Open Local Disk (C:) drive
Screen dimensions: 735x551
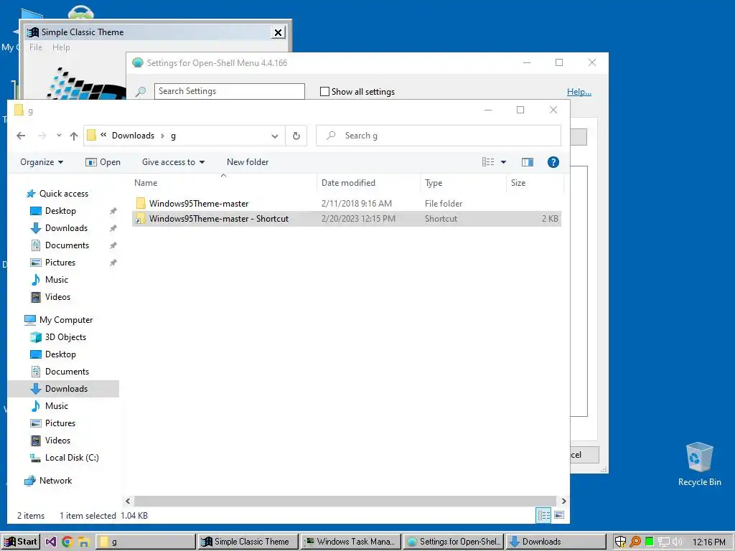[72, 458]
